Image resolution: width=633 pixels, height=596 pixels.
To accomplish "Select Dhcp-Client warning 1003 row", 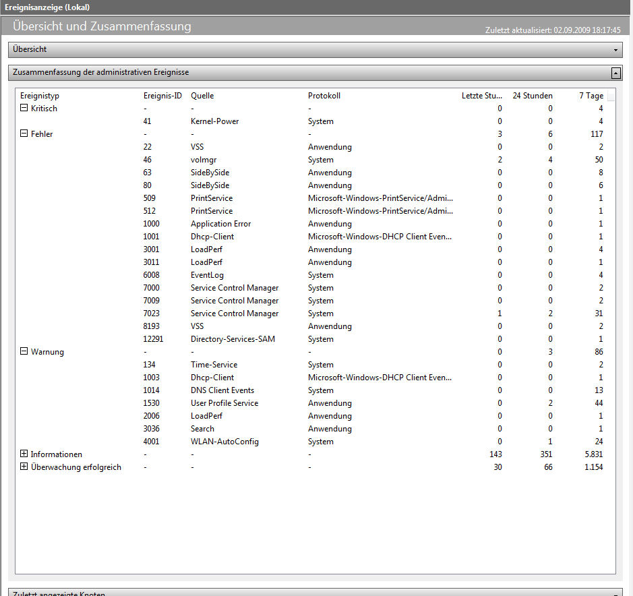I will 315,378.
